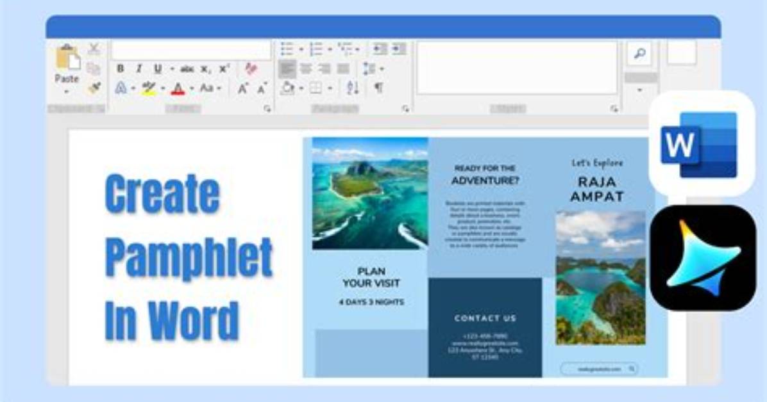Open highlight color dropdown arrow
Screen dimensions: 767x402
click(x=163, y=89)
